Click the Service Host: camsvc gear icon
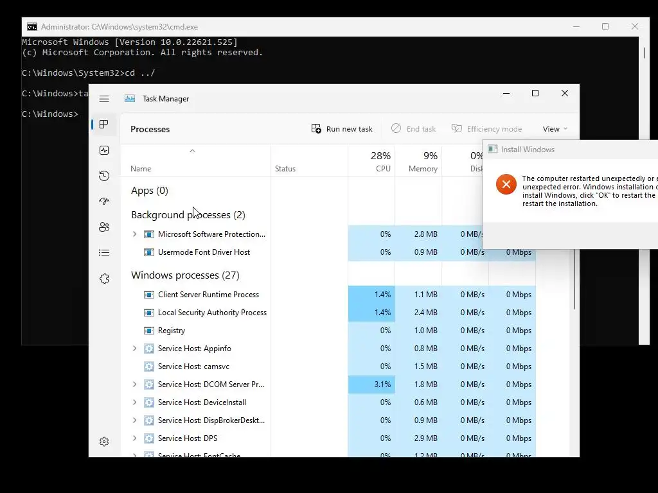The width and height of the screenshot is (658, 493). tap(149, 367)
